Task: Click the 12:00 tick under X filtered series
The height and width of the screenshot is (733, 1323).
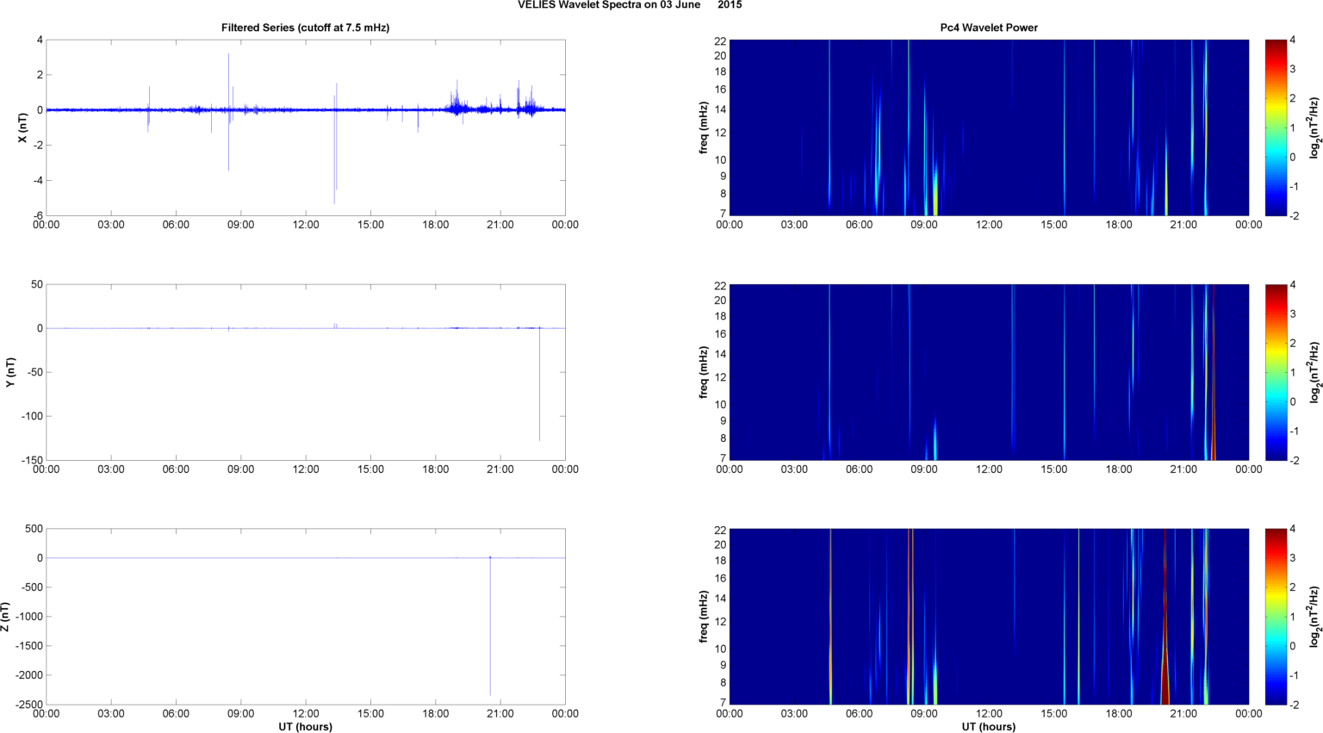Action: [306, 225]
